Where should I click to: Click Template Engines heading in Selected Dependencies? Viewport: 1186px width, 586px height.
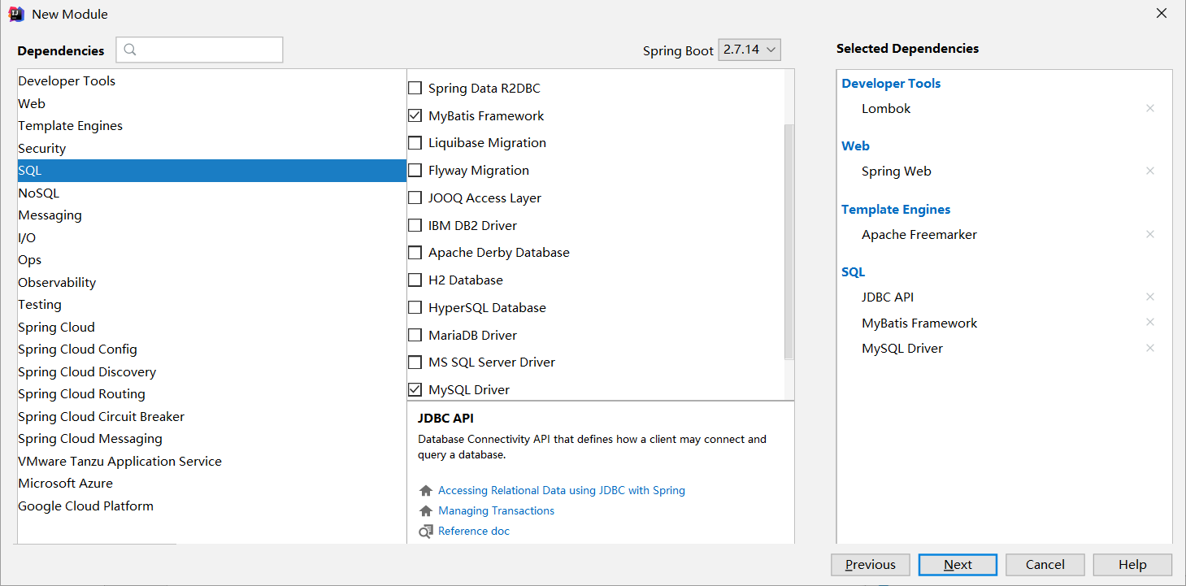(896, 210)
